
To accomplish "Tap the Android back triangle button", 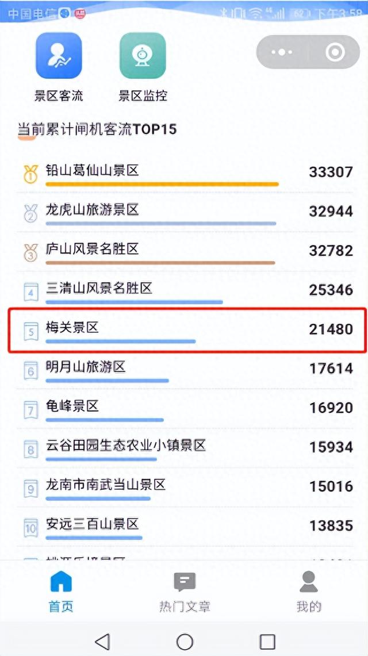I will 102,641.
